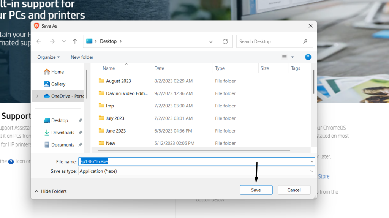Image resolution: width=389 pixels, height=218 pixels.
Task: Select the Imp folder
Action: 110,106
